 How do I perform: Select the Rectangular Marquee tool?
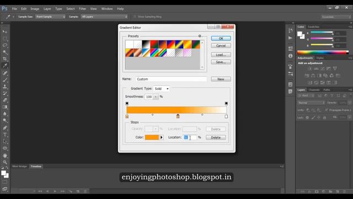5,38
